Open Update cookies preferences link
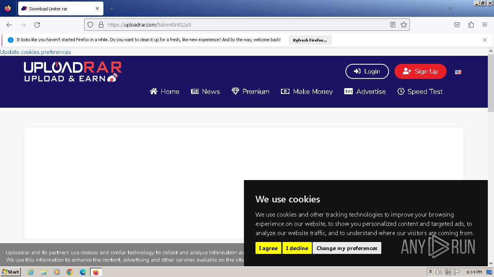Screen dimensions: 494x277 [x=36, y=52]
